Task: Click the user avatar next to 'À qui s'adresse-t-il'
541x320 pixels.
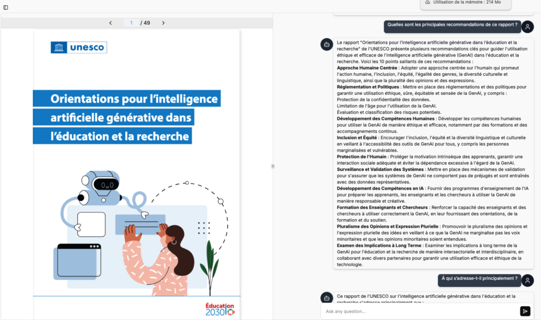Action: coord(527,280)
